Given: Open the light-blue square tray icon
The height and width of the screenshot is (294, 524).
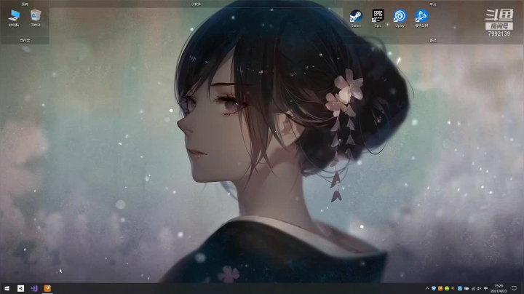Looking at the screenshot, I should 460,288.
